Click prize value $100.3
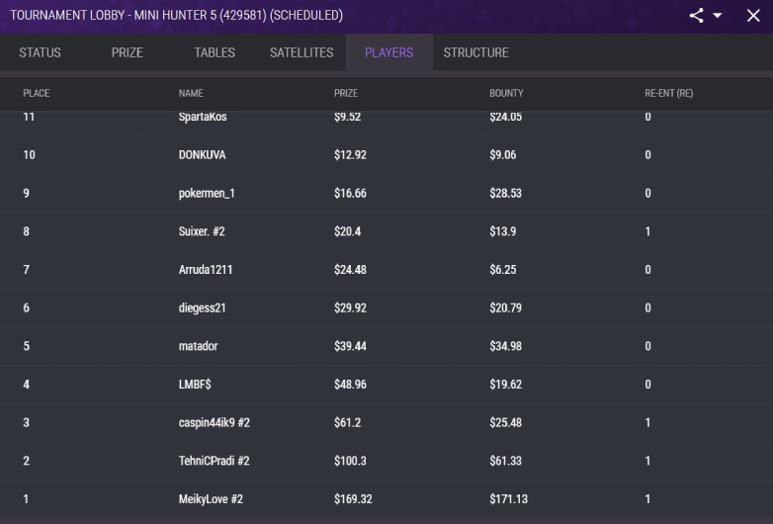The width and height of the screenshot is (773, 524). (x=350, y=461)
